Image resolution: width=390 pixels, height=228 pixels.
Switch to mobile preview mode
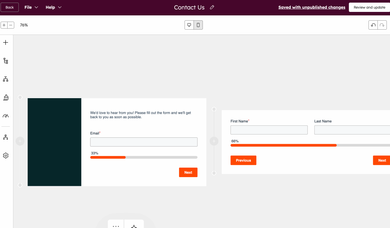[x=198, y=25]
